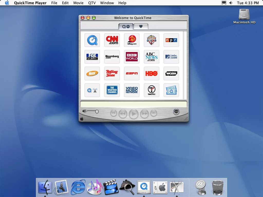The width and height of the screenshot is (263, 197).
Task: Open the scissors Grab app in Dock
Action: tap(177, 187)
